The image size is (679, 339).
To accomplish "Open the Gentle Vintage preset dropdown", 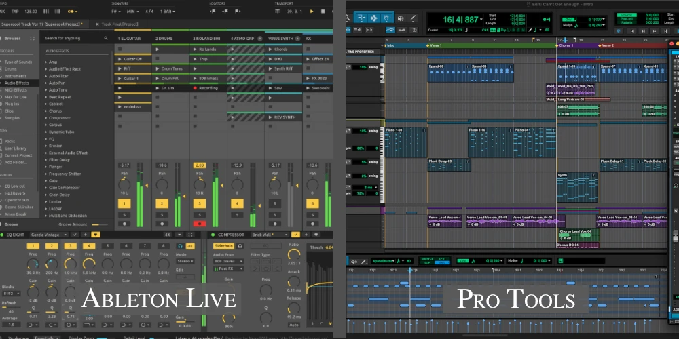I will click(x=49, y=235).
